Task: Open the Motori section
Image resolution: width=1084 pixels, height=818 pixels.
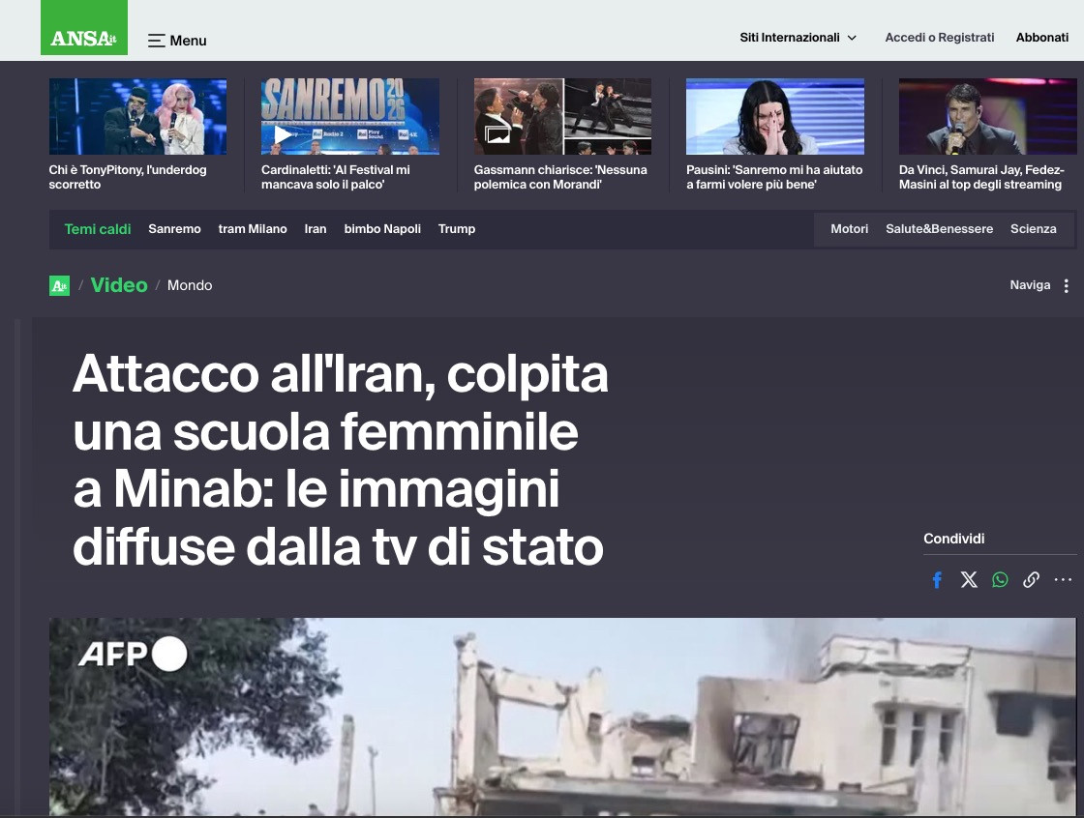Action: tap(849, 229)
